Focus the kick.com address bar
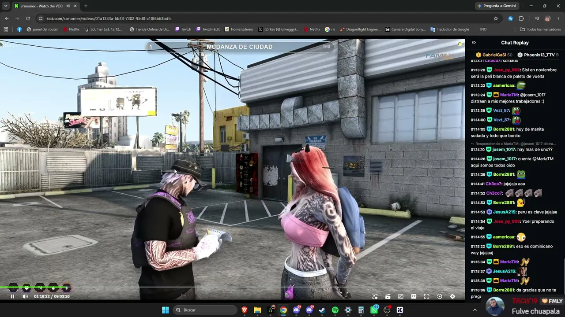The height and width of the screenshot is (317, 565). point(265,18)
